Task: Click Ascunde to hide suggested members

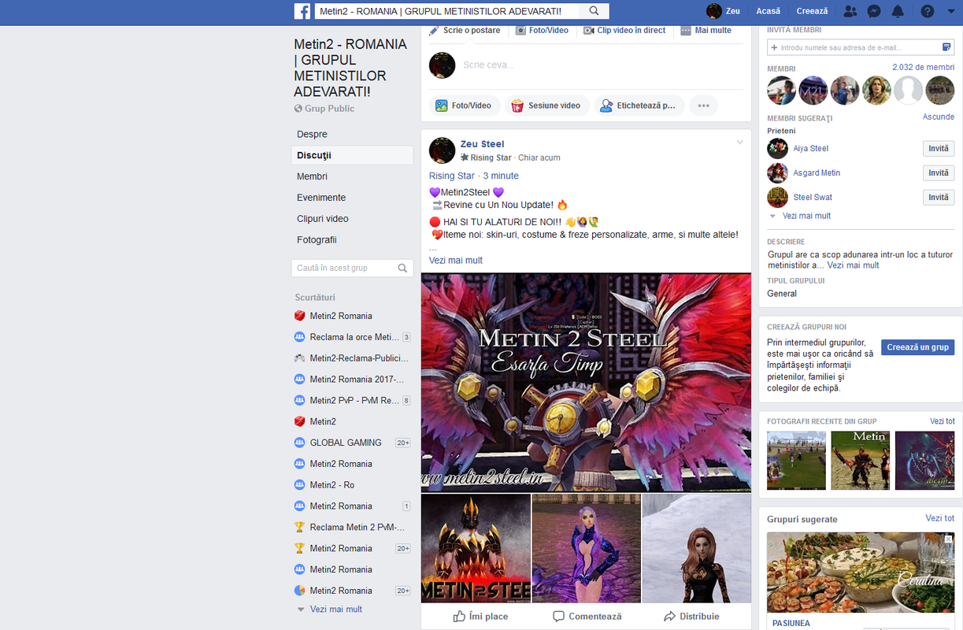Action: (x=939, y=117)
